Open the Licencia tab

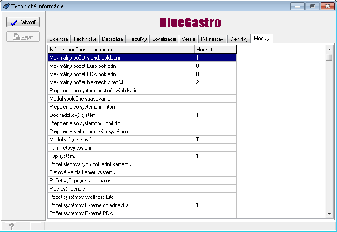click(x=58, y=39)
